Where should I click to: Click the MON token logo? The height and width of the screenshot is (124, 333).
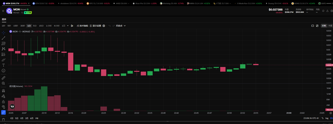[9, 11]
